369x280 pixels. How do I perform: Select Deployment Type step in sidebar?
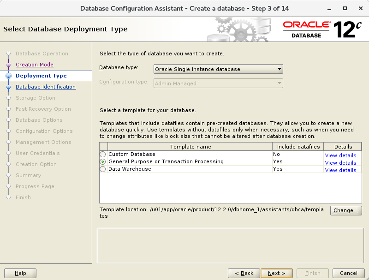41,76
